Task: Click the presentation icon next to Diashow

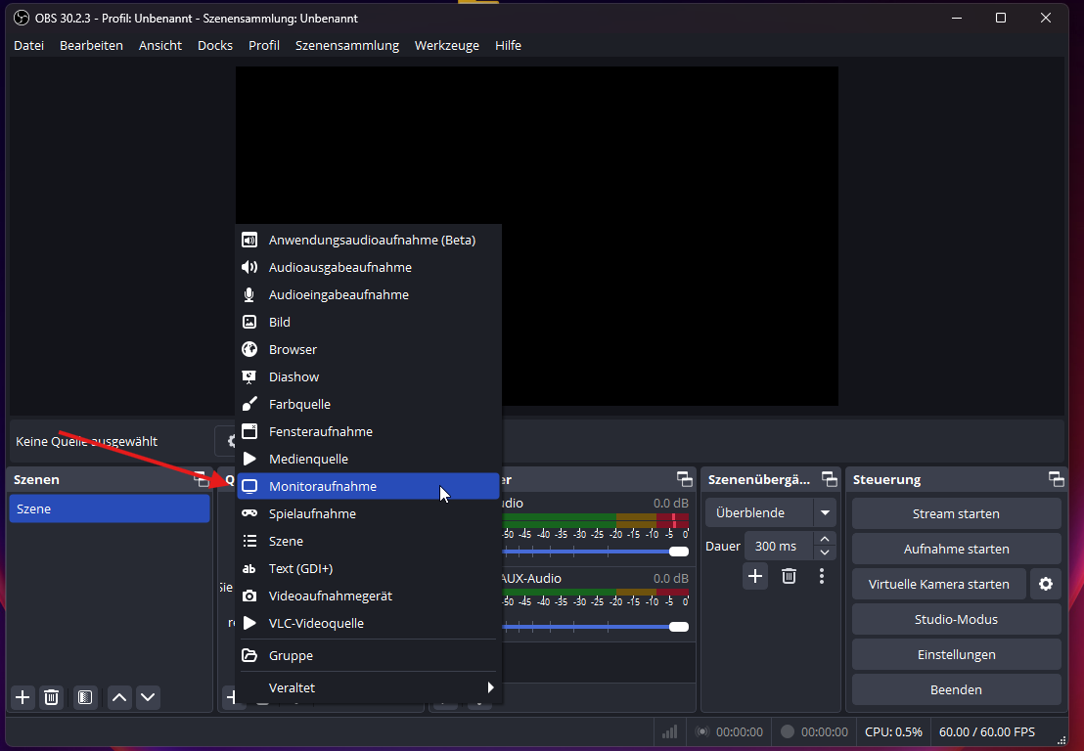Action: point(249,376)
